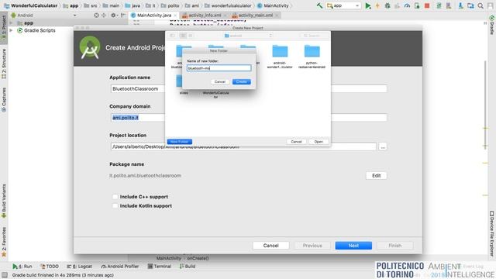496x279 pixels.
Task: Click Create in the New Folder dialog
Action: point(241,81)
